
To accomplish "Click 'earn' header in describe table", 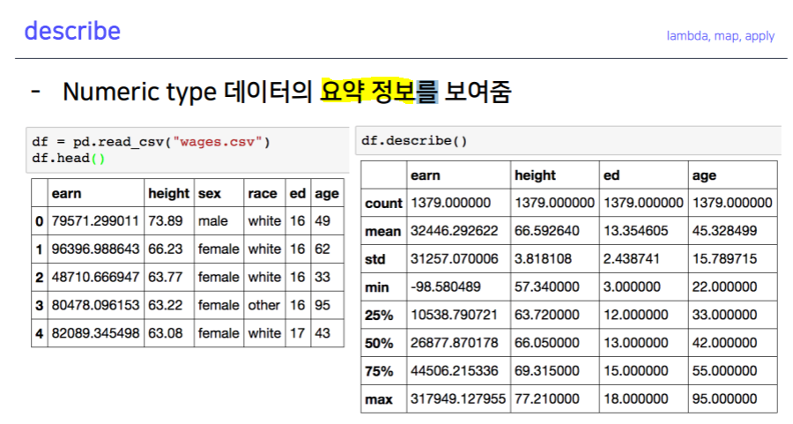I will pos(426,175).
